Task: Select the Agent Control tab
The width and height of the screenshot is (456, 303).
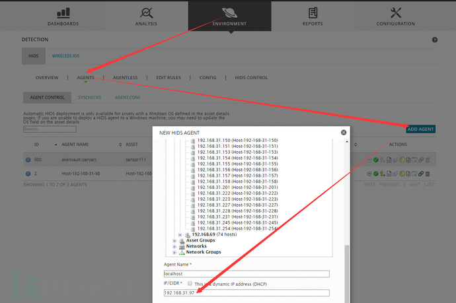Action: pyautogui.click(x=47, y=97)
